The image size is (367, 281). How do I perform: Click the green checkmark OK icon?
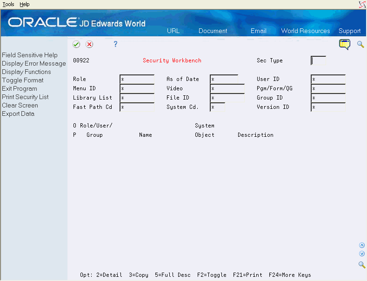pyautogui.click(x=76, y=44)
